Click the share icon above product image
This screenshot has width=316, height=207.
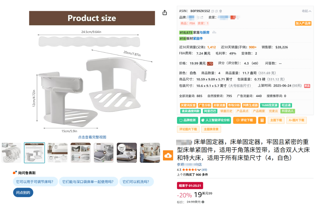165,13
